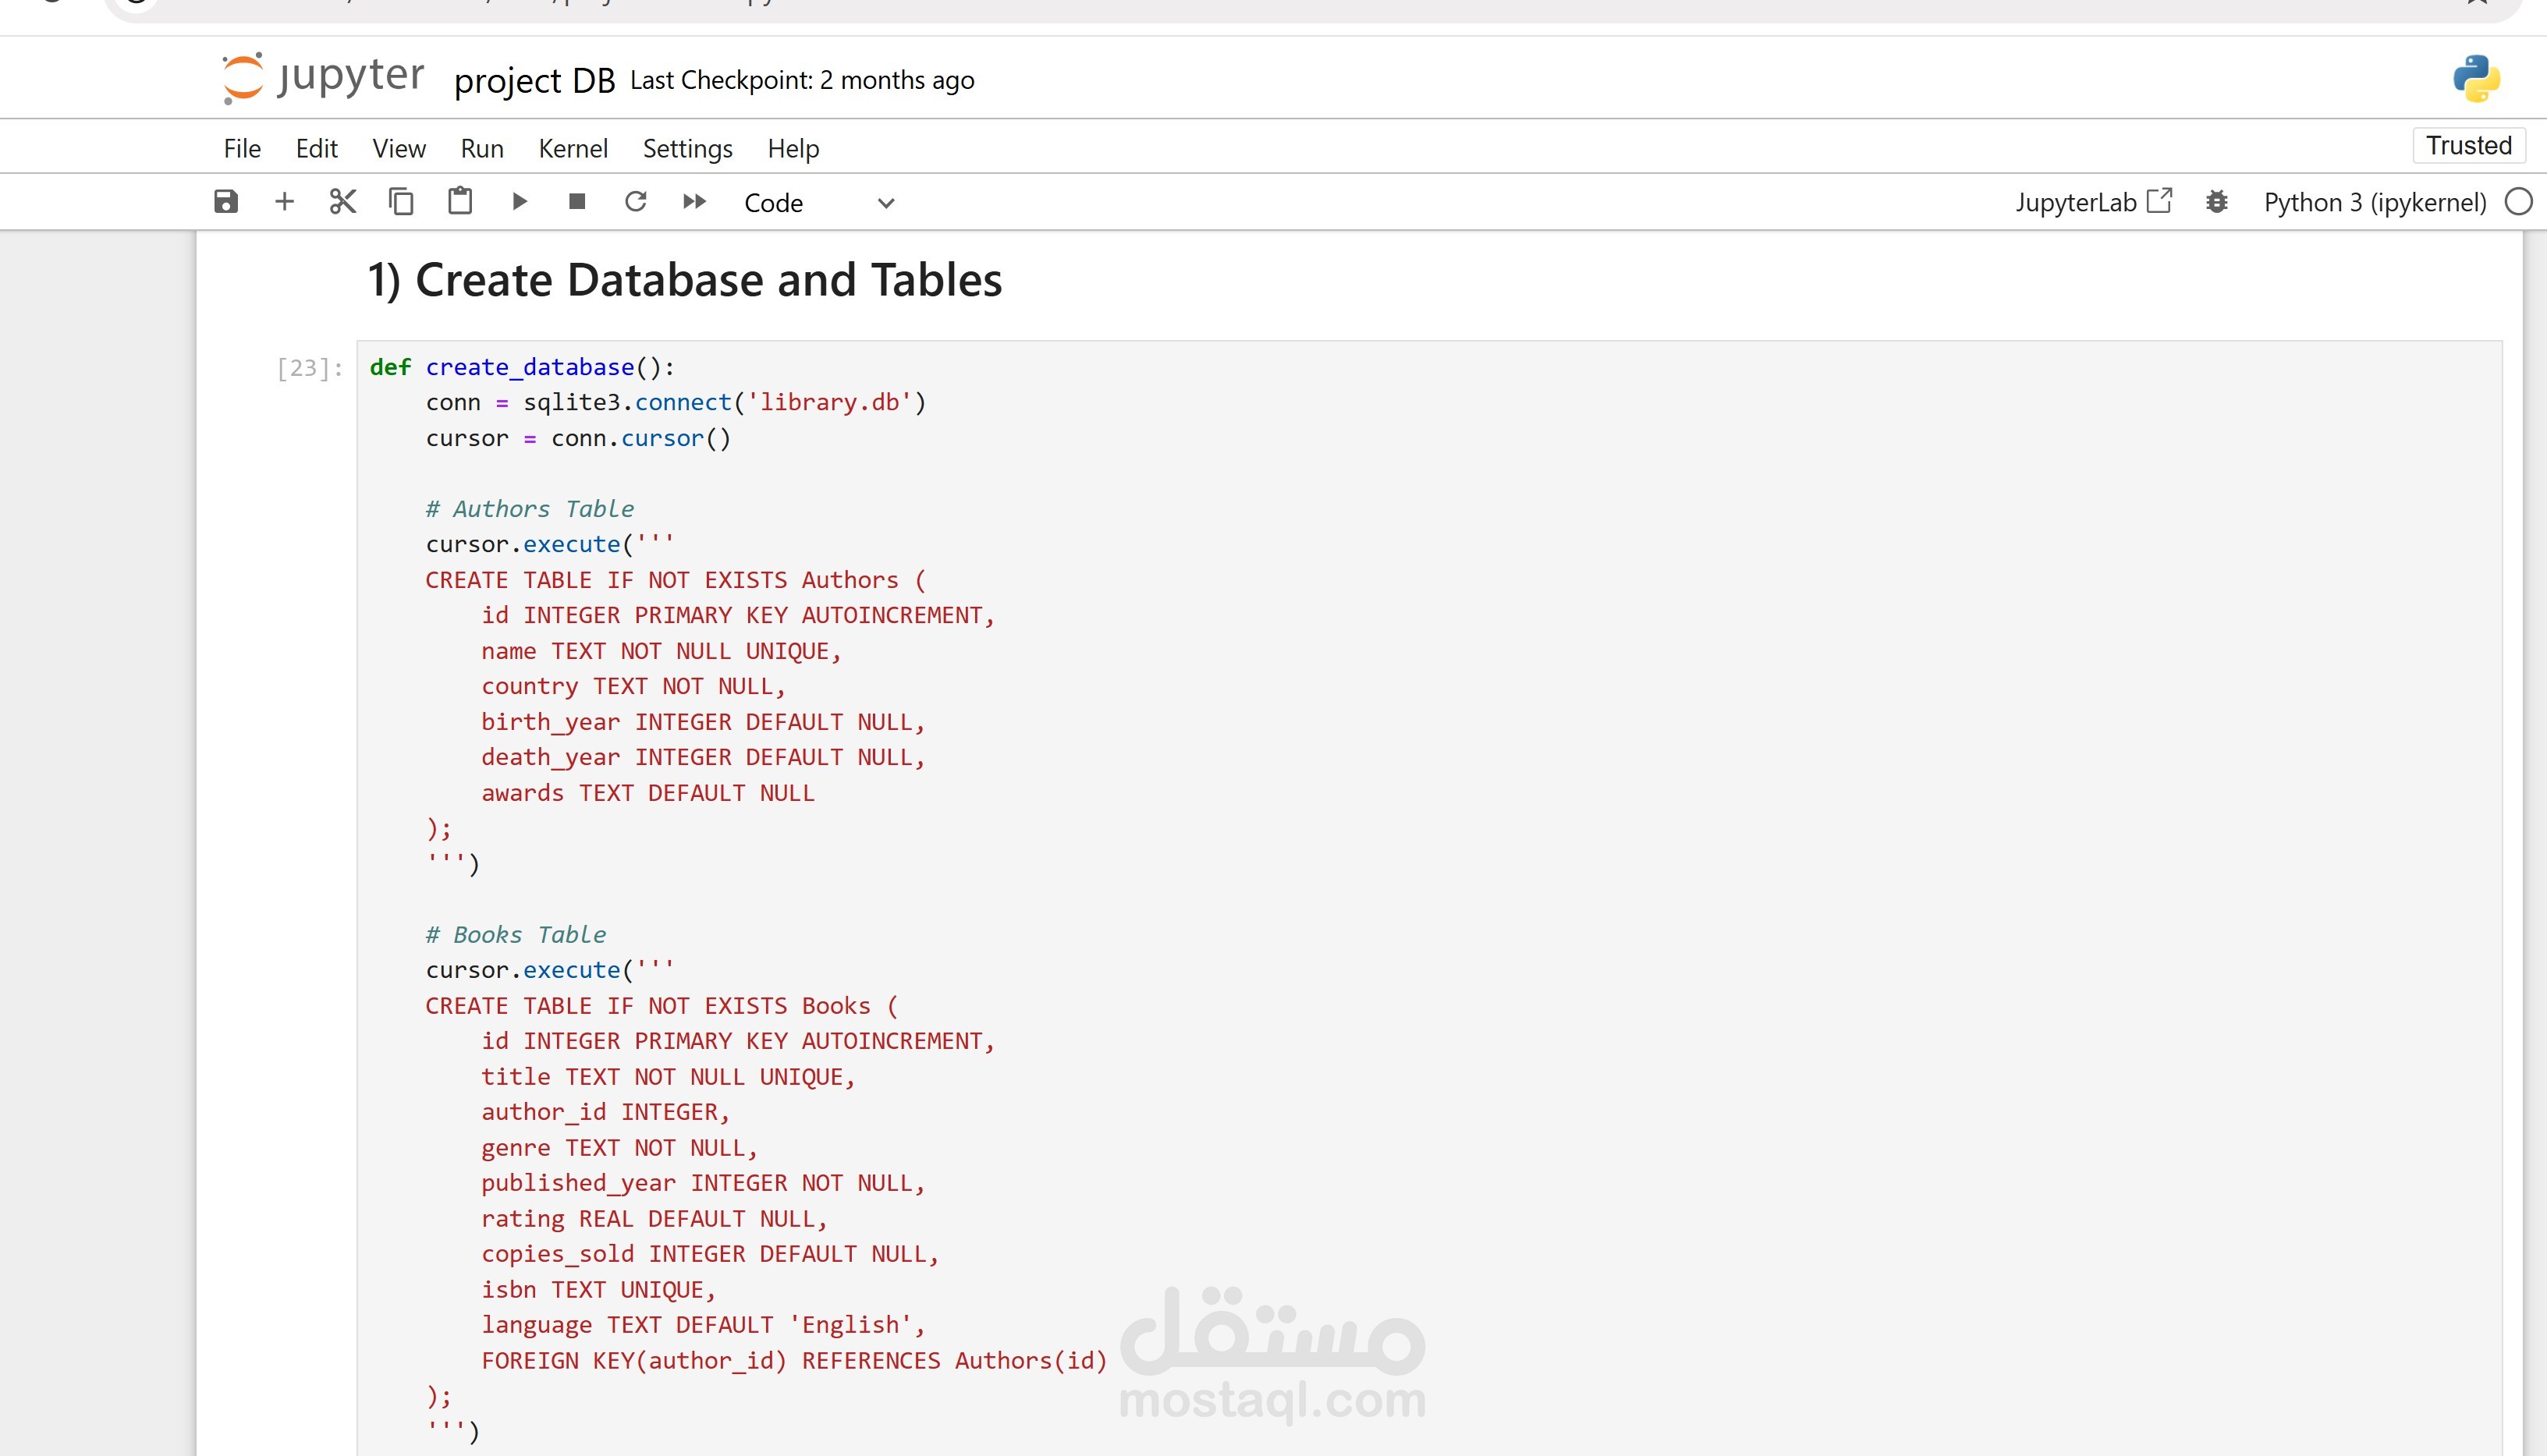This screenshot has width=2547, height=1456.
Task: Select the Python 3 (ipykernel) kernel name
Action: [2374, 202]
